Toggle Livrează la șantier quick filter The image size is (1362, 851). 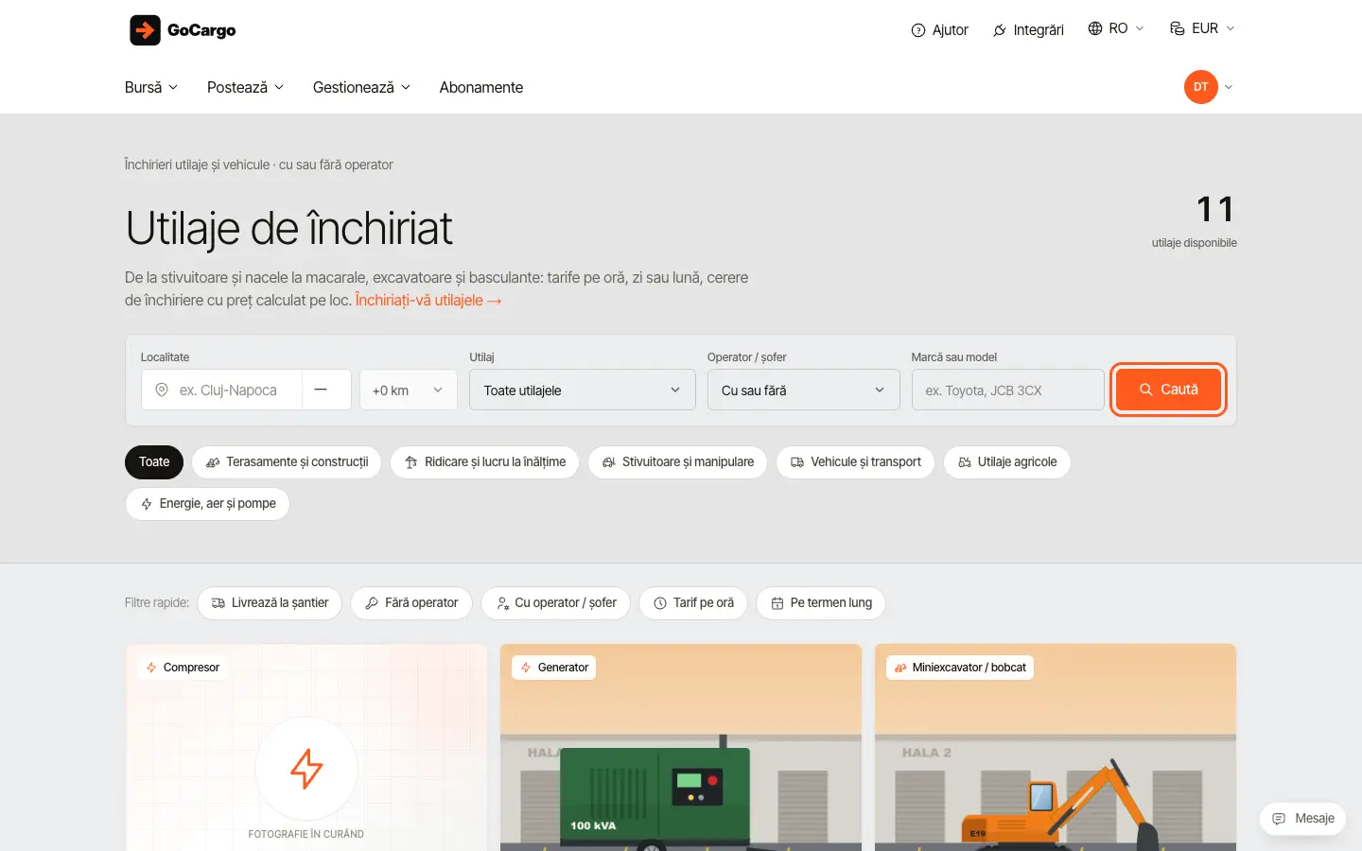click(x=270, y=603)
